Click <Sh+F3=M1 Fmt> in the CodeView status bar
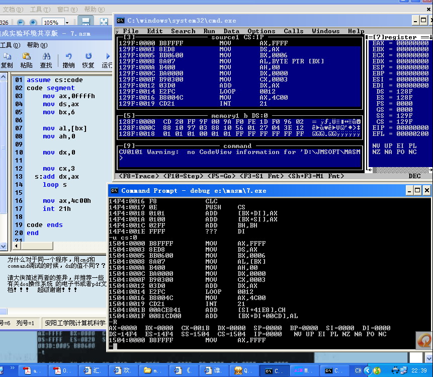The height and width of the screenshot is (377, 433). 316,176
